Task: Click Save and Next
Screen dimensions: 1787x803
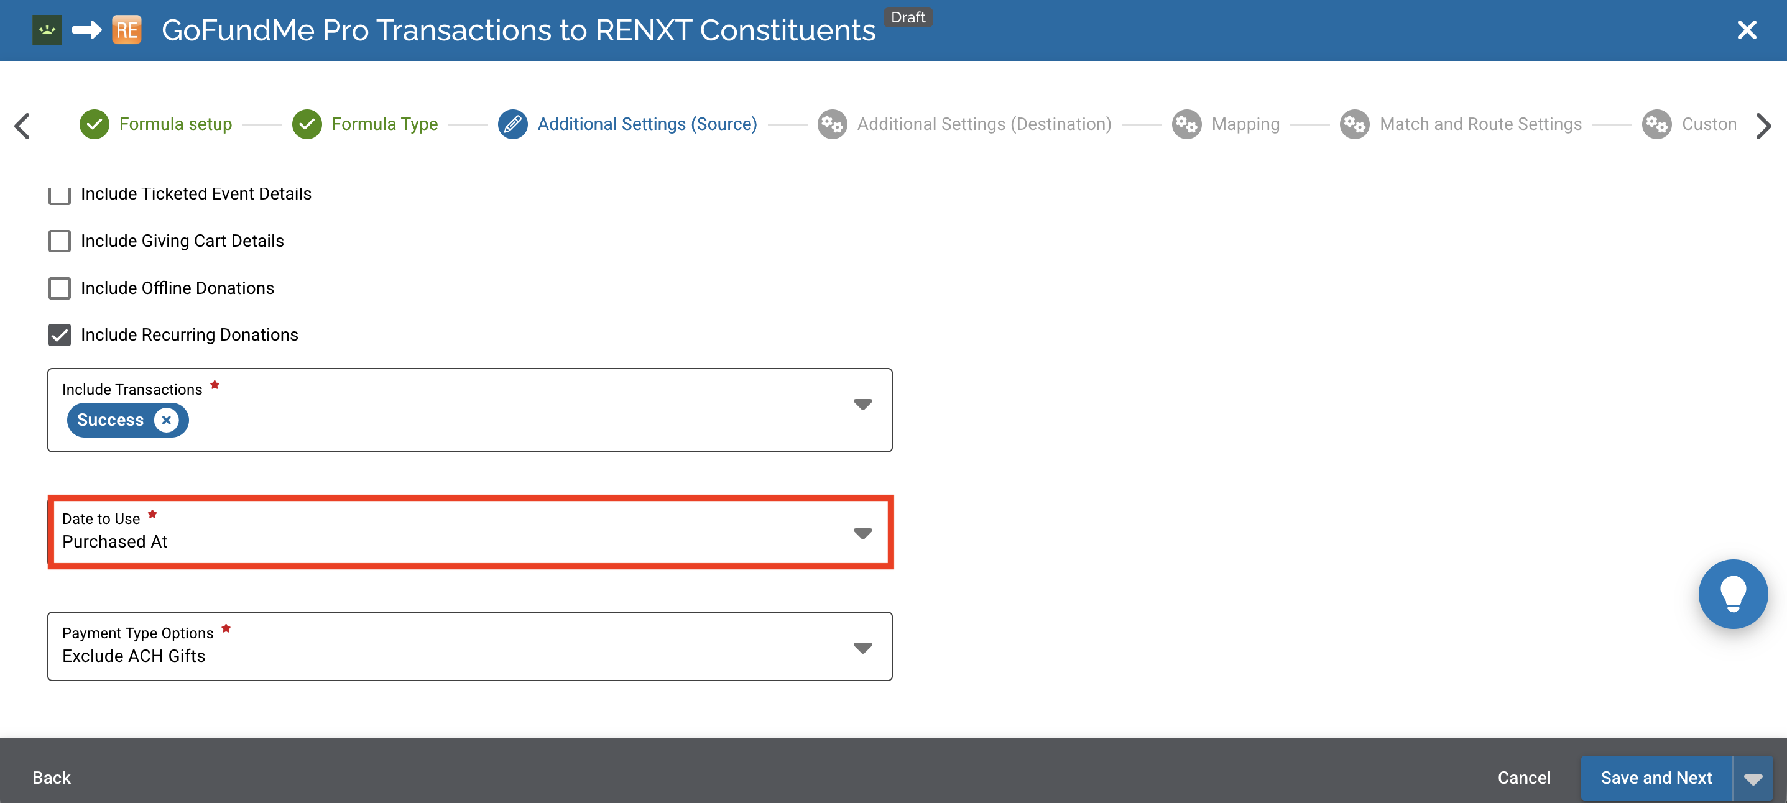Action: point(1656,778)
